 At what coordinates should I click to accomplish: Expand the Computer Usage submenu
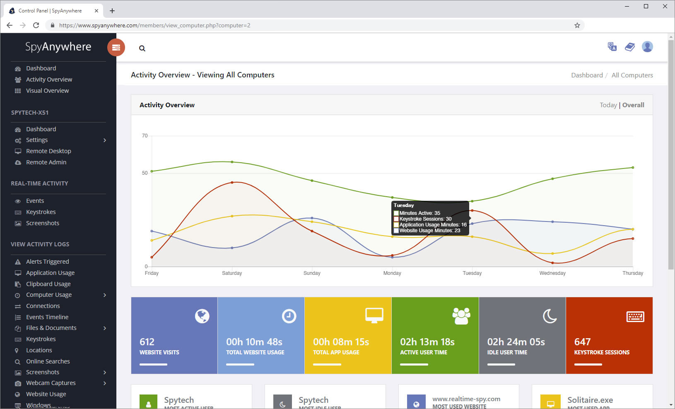(x=105, y=295)
